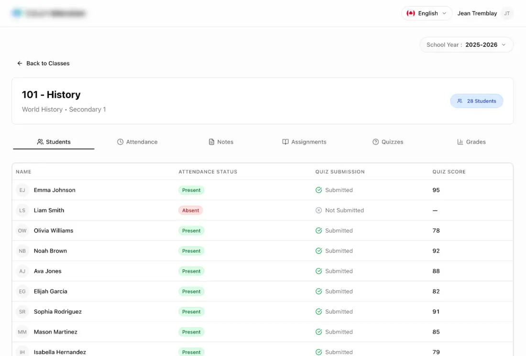Click Liam Smith's Absent badge
The height and width of the screenshot is (356, 526).
(x=190, y=211)
